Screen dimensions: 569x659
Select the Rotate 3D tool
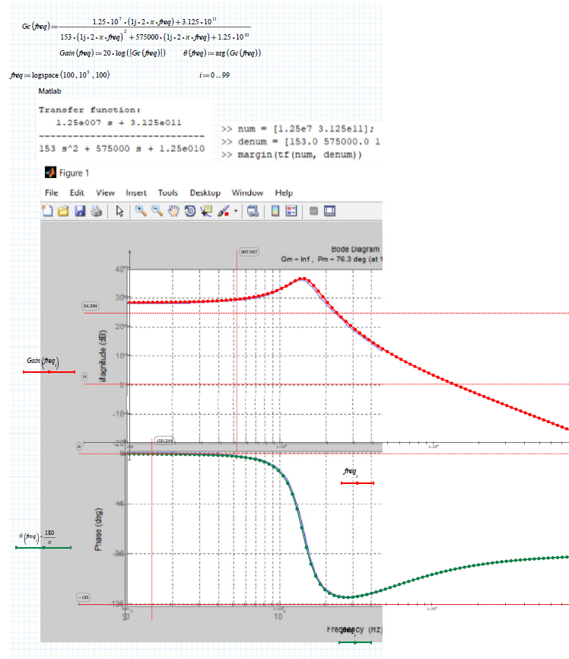190,211
